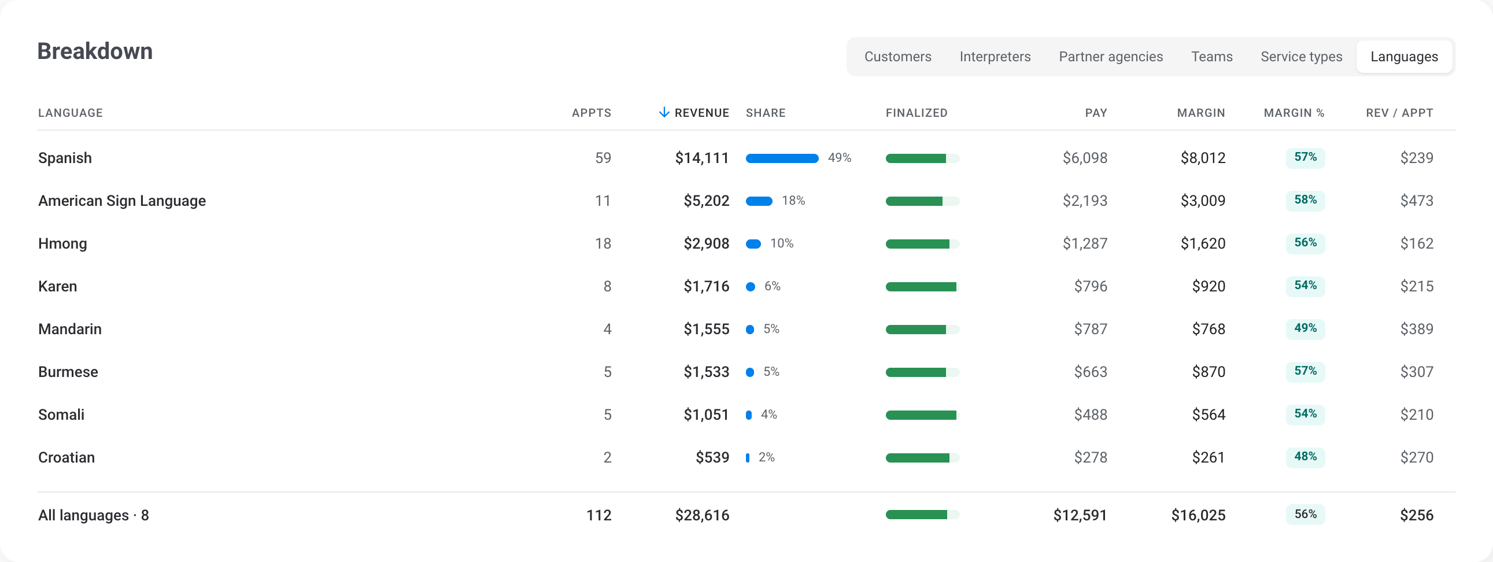Click the Breakdown heading
The width and height of the screenshot is (1493, 562).
click(95, 51)
